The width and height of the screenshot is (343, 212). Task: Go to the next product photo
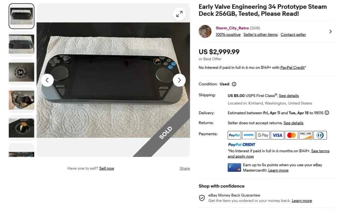tap(179, 80)
